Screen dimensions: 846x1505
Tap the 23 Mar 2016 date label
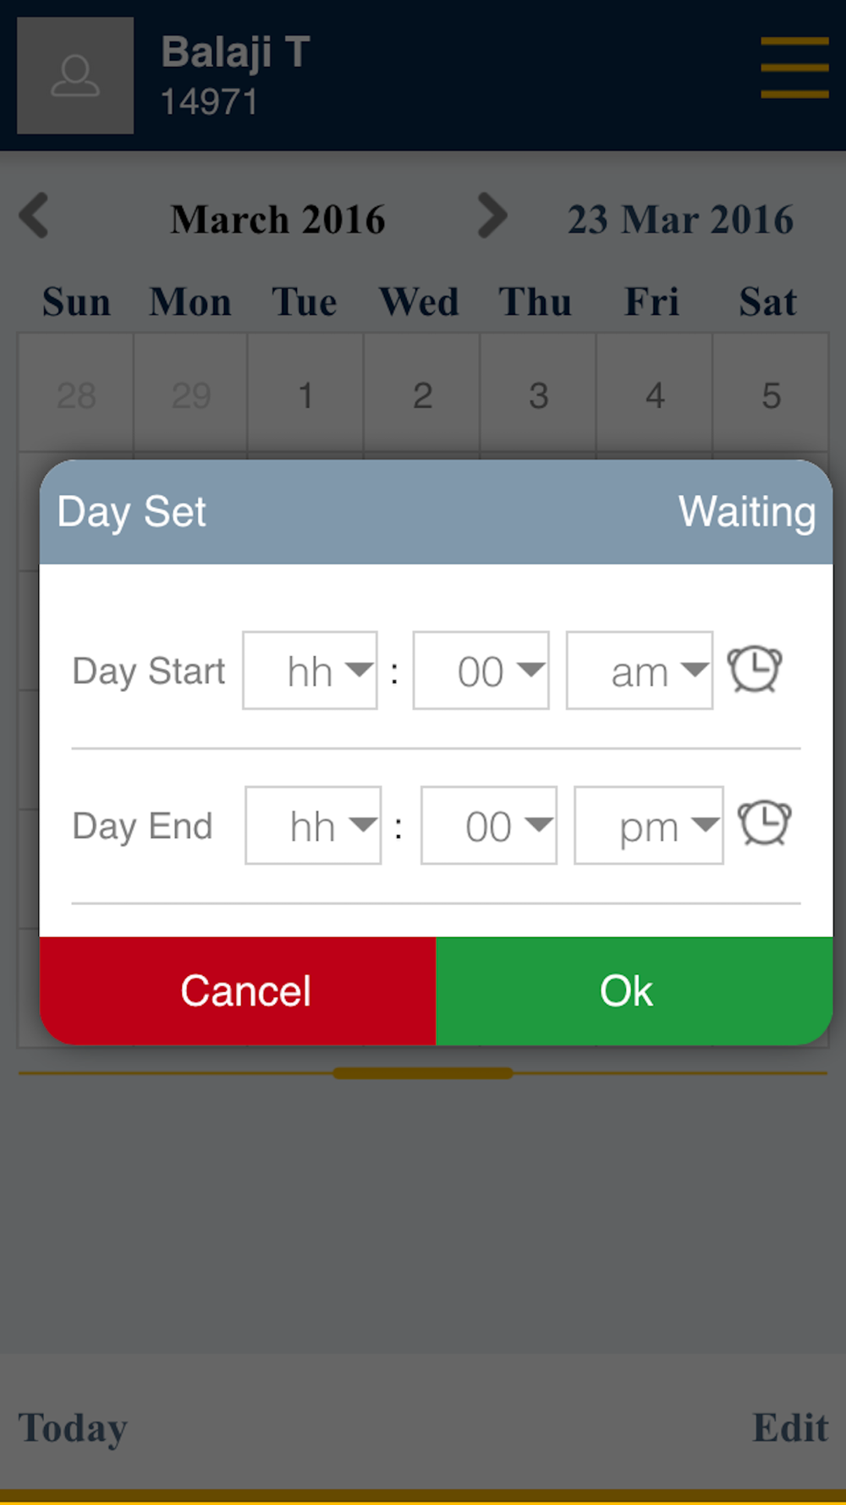(680, 220)
